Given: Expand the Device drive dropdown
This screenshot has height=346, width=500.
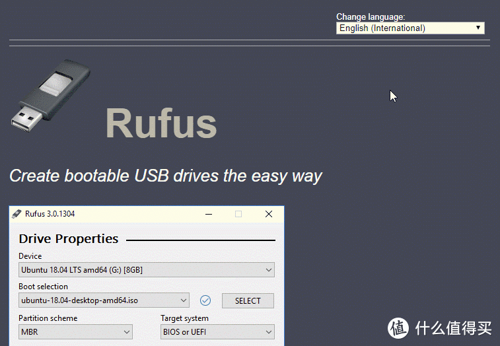Looking at the screenshot, I should coord(147,270).
